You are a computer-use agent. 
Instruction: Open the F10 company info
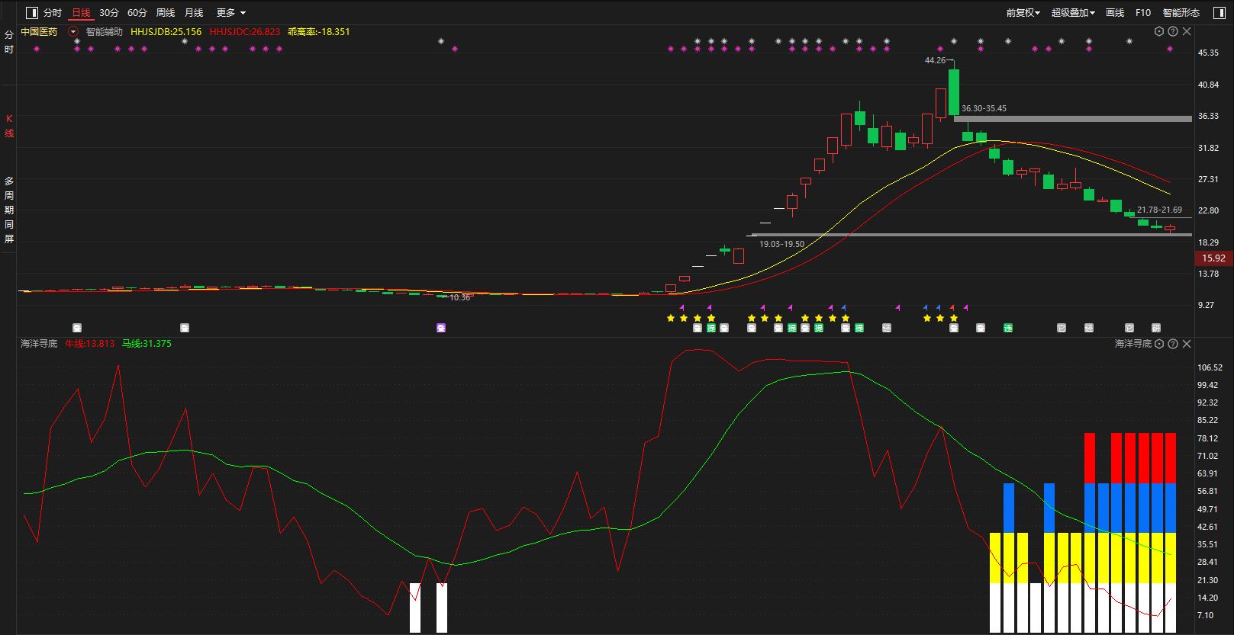[x=1143, y=13]
